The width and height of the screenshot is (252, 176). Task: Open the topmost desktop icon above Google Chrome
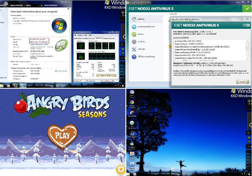(132, 93)
